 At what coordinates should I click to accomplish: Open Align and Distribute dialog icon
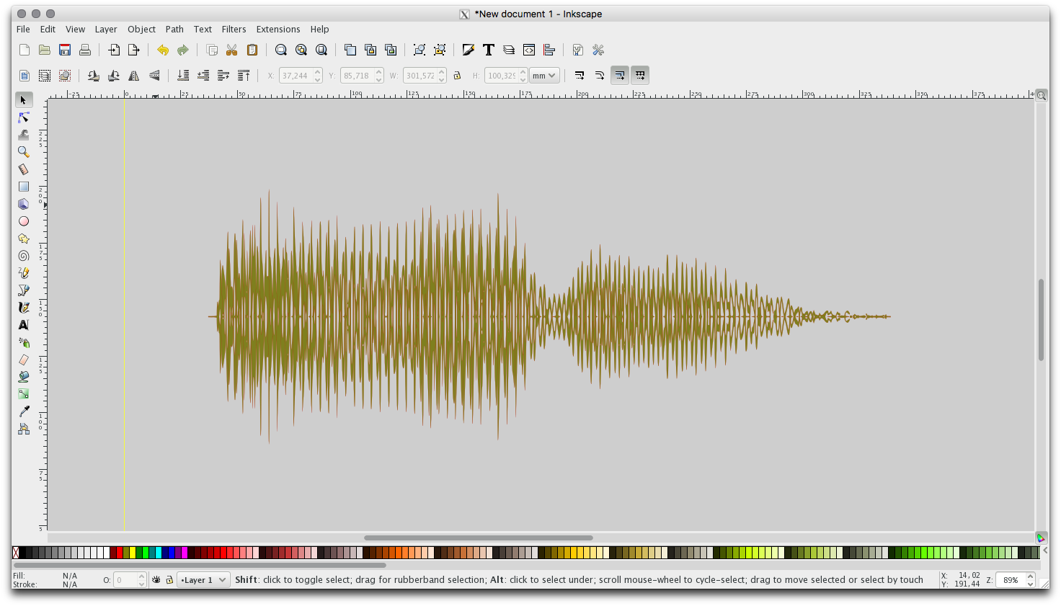(549, 50)
